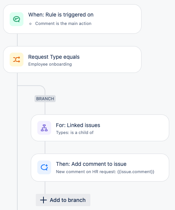Select 'Comment is the main action' text
This screenshot has height=210, width=175.
[x=63, y=23]
